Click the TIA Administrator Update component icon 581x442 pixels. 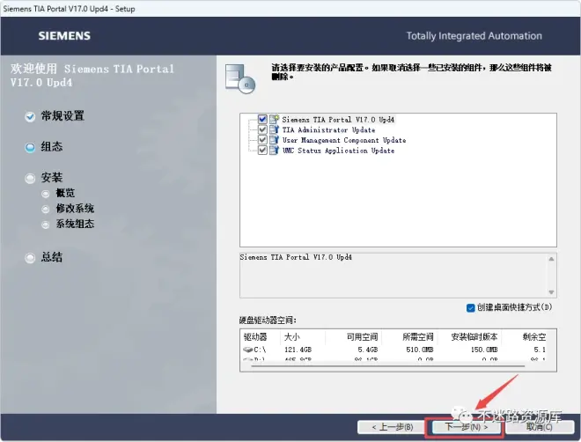pyautogui.click(x=274, y=129)
